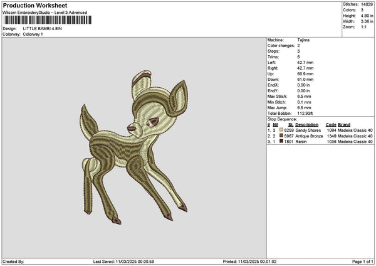The height and width of the screenshot is (266, 376).
Task: Click the Code column header
Action: coord(331,124)
